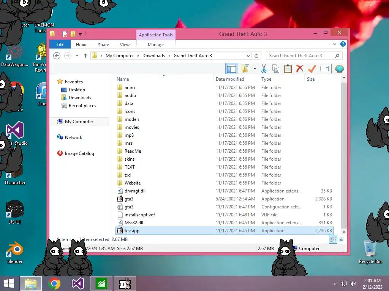The height and width of the screenshot is (291, 389).
Task: Expand the arrow beside Folder Options icon
Action: coord(255,69)
